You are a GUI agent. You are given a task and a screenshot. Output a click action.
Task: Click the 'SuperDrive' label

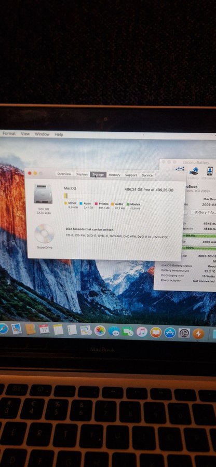coord(45,247)
